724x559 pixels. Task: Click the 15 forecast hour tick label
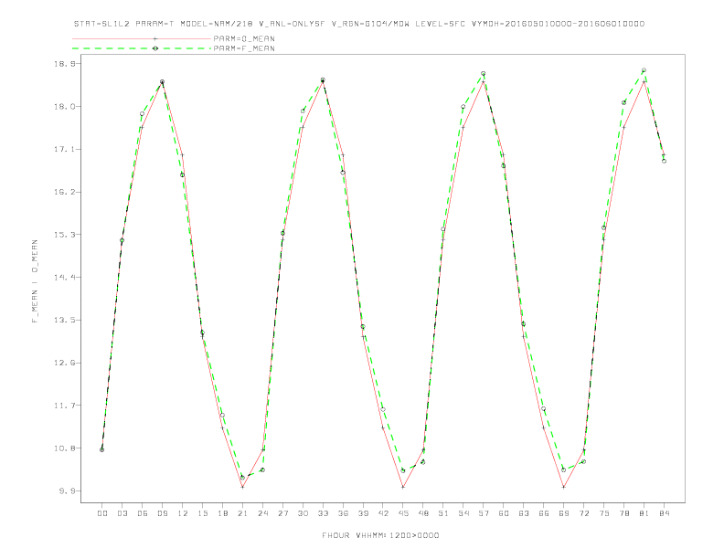click(x=202, y=513)
